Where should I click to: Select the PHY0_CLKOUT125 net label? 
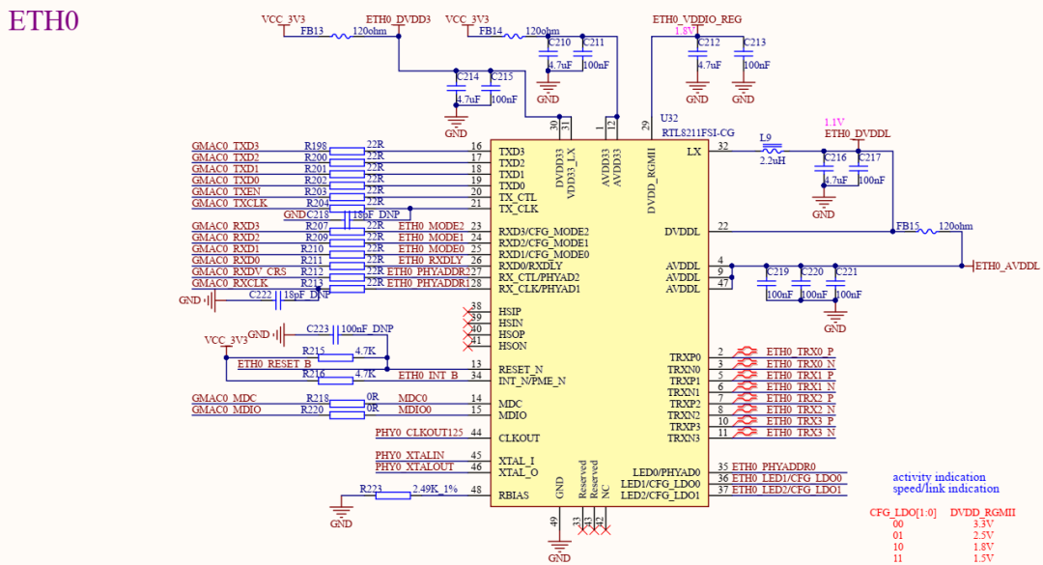[x=419, y=433]
